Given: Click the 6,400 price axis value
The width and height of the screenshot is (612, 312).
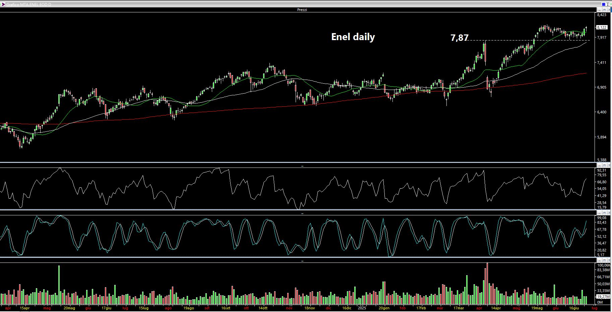Looking at the screenshot, I should tap(602, 112).
